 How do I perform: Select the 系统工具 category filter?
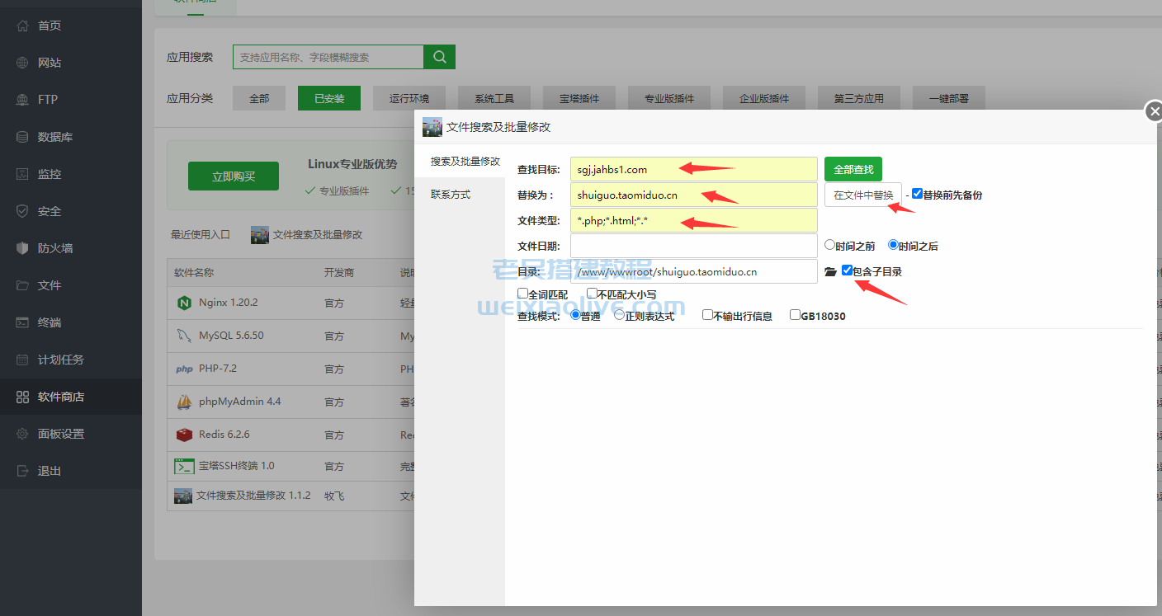click(495, 98)
